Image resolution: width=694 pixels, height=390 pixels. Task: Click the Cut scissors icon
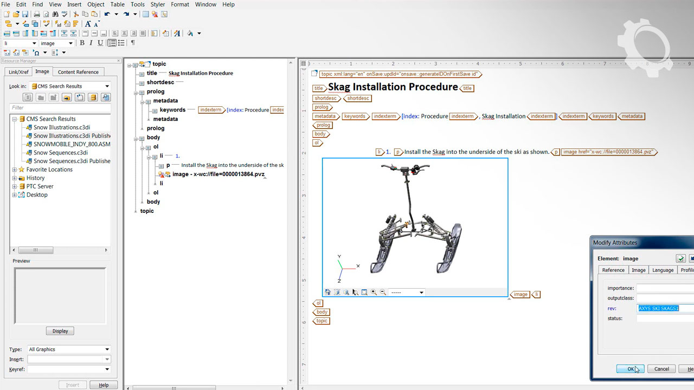point(76,14)
